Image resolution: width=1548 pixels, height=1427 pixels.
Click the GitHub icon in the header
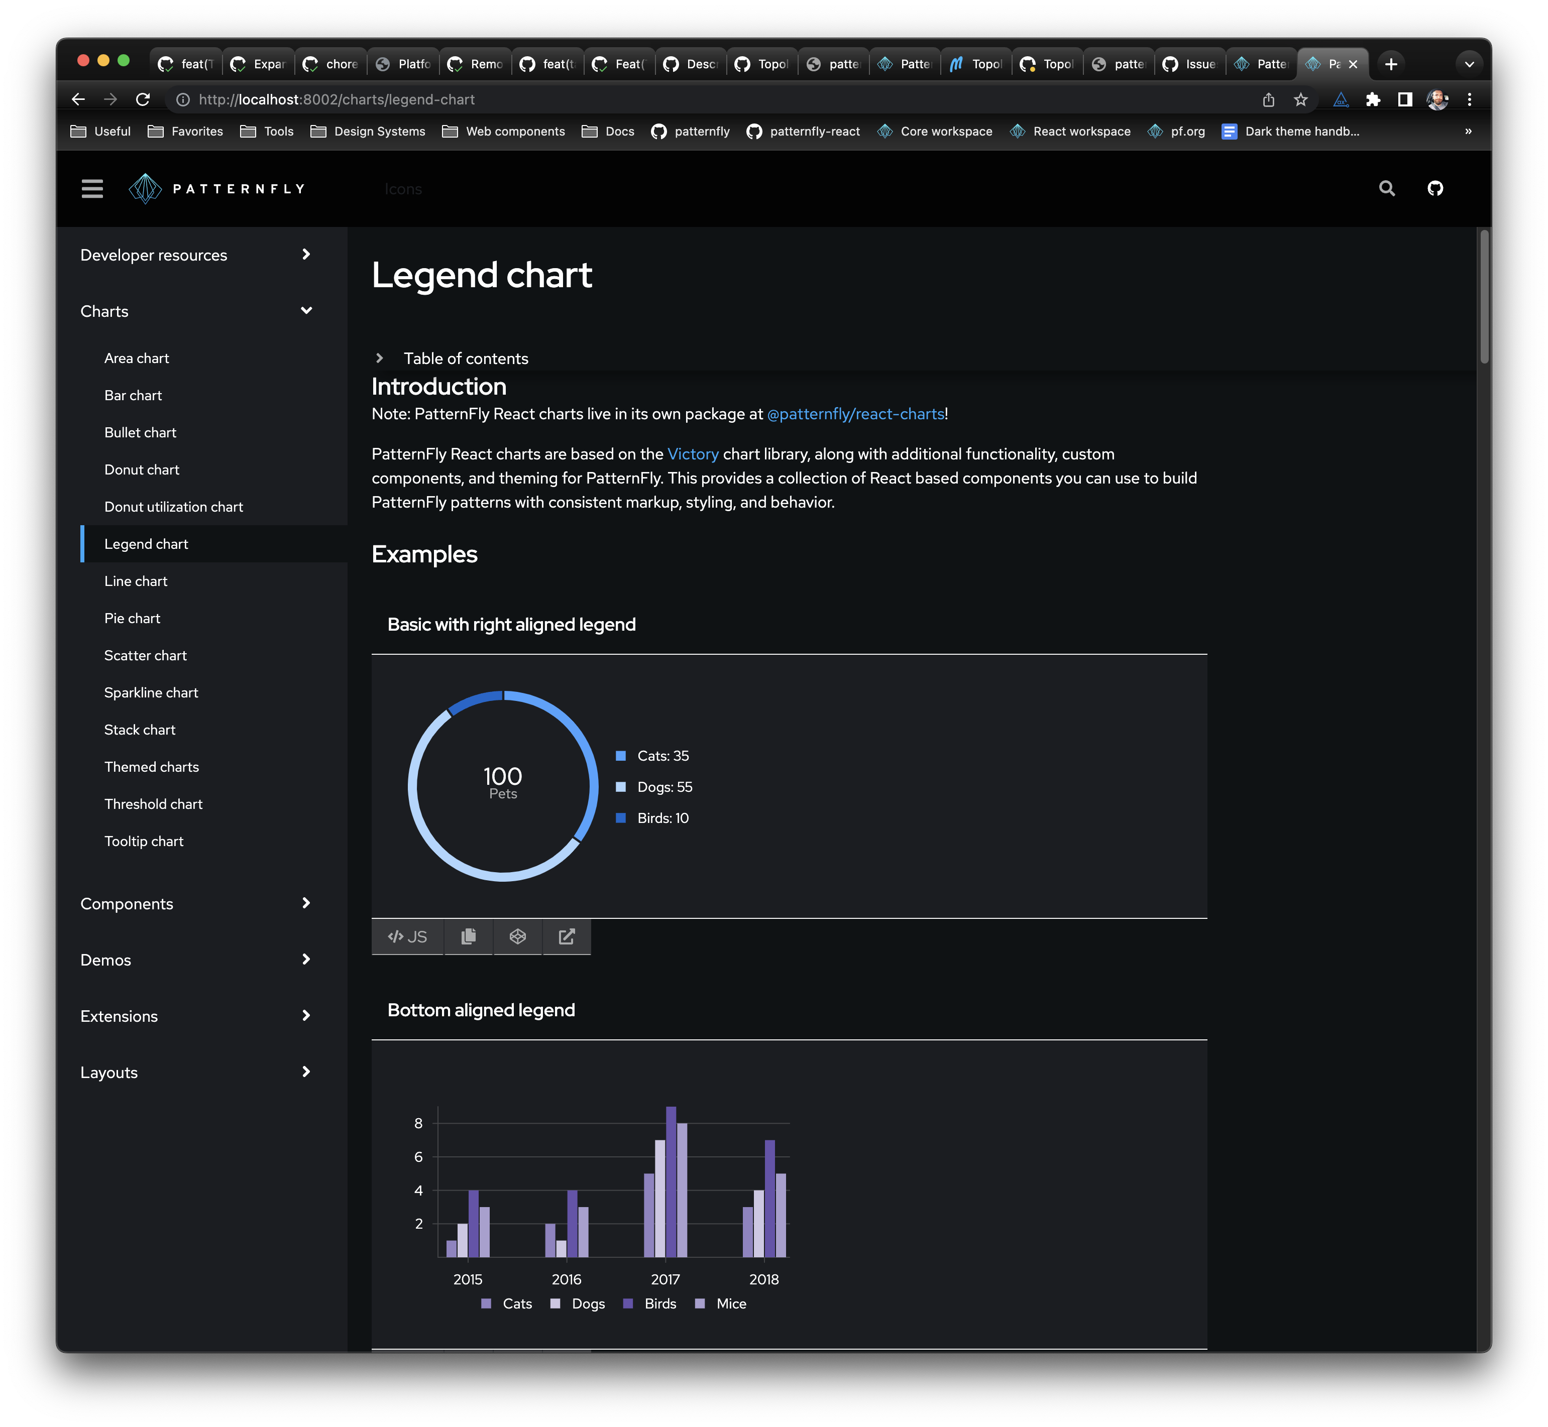tap(1434, 188)
